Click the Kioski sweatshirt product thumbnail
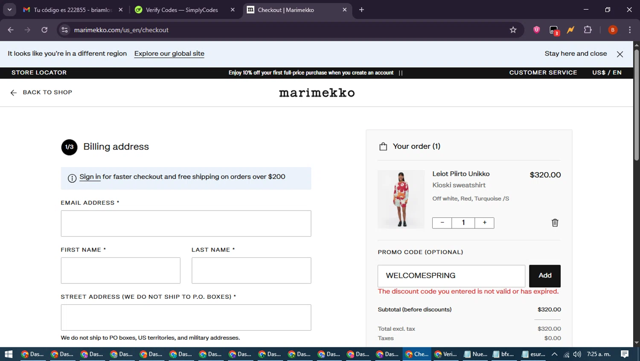The image size is (640, 361). point(401,199)
